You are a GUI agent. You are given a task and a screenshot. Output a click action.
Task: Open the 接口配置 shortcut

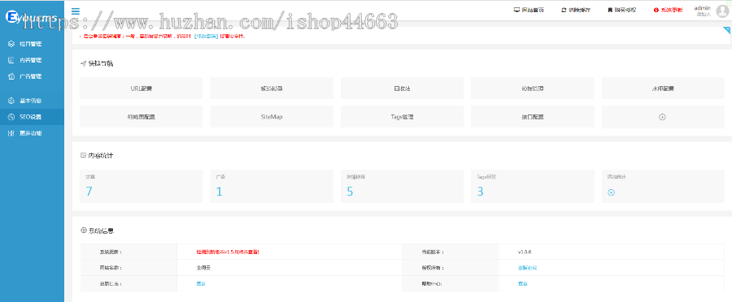point(533,117)
